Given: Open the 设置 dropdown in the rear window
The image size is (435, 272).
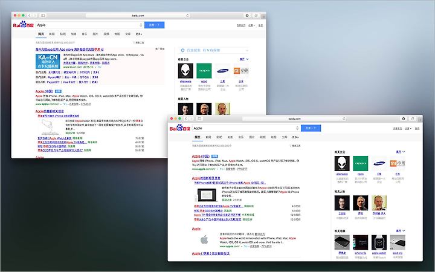Looking at the screenshot, I should pyautogui.click(x=251, y=25).
